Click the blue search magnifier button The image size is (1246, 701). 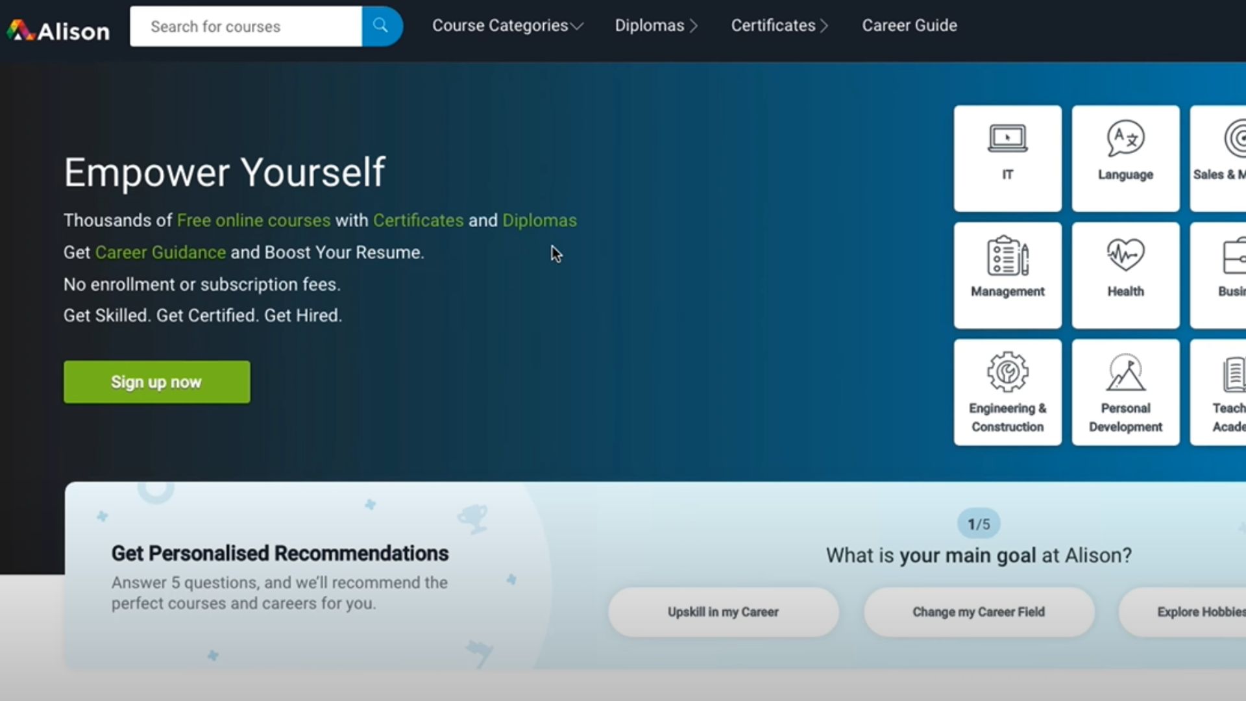click(x=381, y=26)
